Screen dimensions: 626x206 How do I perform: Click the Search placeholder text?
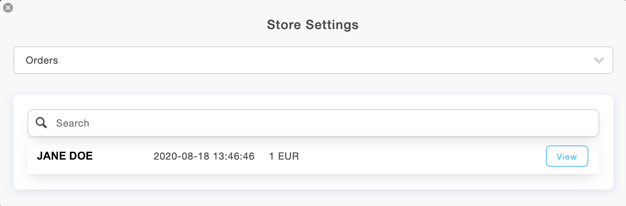73,123
